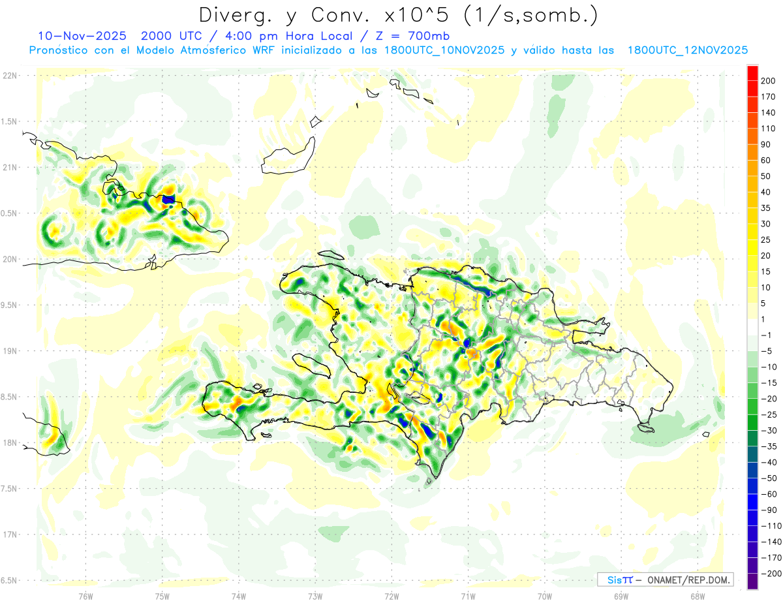
Task: Click the colorbar value "-170"
Action: point(772,557)
